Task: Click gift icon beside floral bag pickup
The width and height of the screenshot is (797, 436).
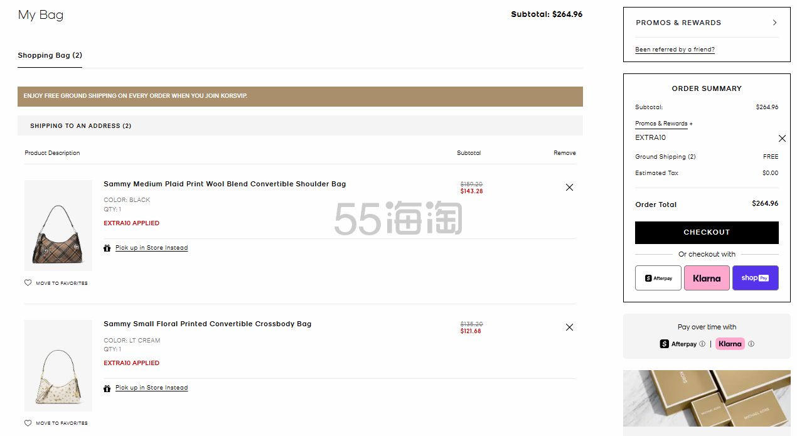Action: (x=107, y=388)
